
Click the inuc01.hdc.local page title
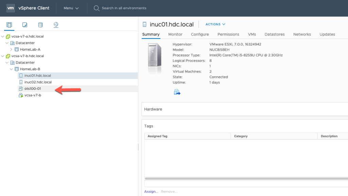click(172, 24)
